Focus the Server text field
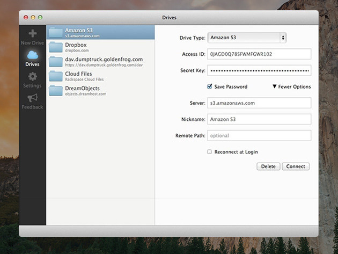The width and height of the screenshot is (338, 254). [x=259, y=103]
